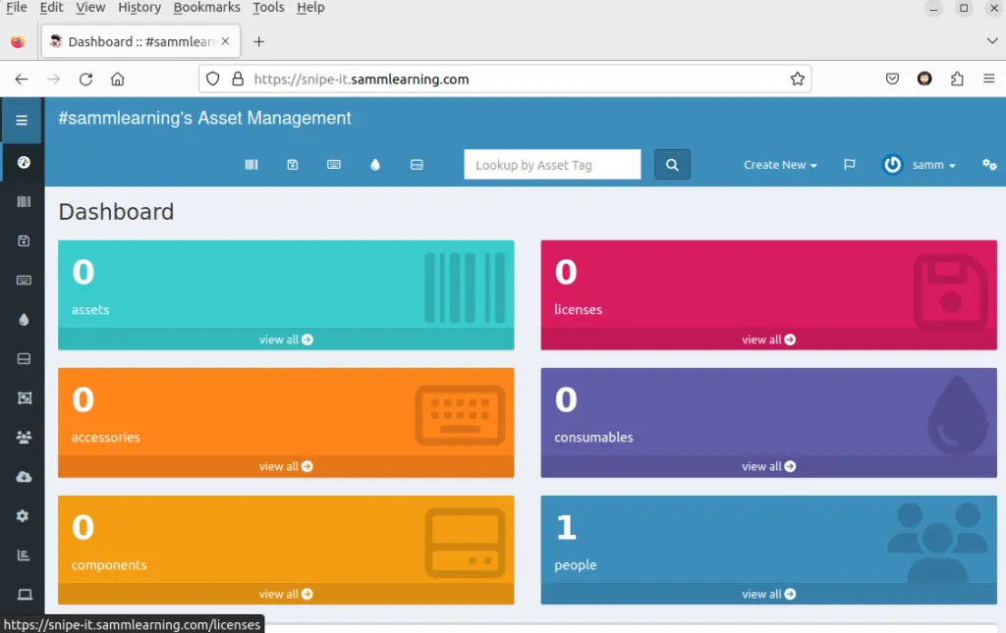Screen dimensions: 1006x633
Task: Open Import via sidebar cloud download icon
Action: pyautogui.click(x=24, y=477)
